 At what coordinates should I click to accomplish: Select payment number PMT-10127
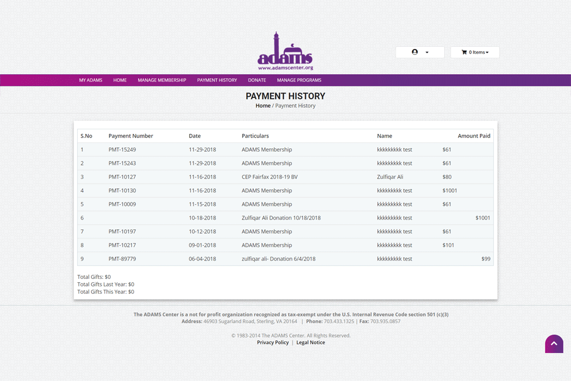pos(122,177)
